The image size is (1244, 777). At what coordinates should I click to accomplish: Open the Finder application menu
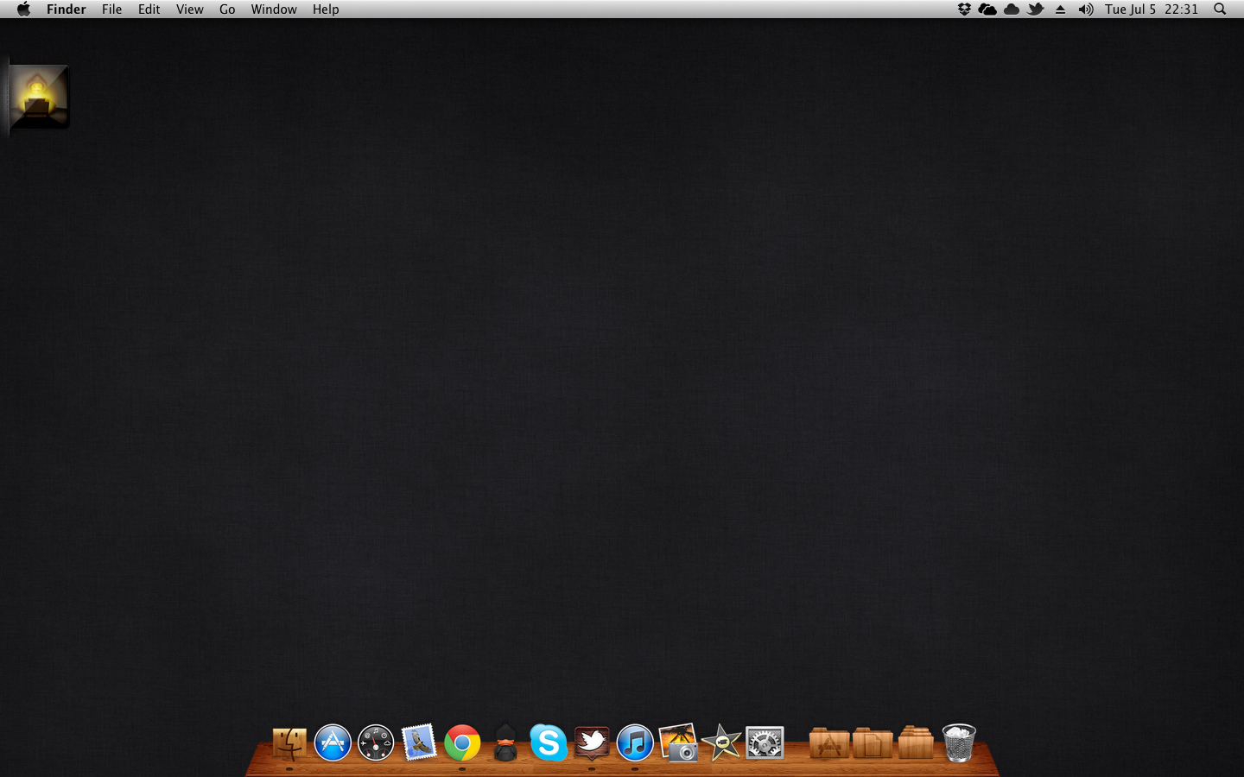pyautogui.click(x=66, y=9)
